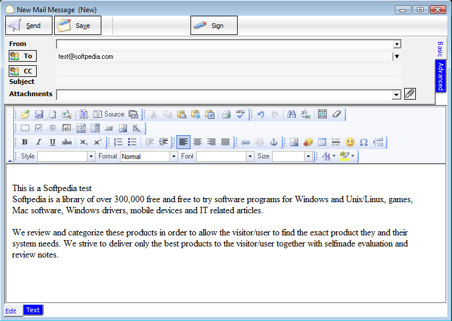
Task: Toggle subscript formatting
Action: [84, 142]
